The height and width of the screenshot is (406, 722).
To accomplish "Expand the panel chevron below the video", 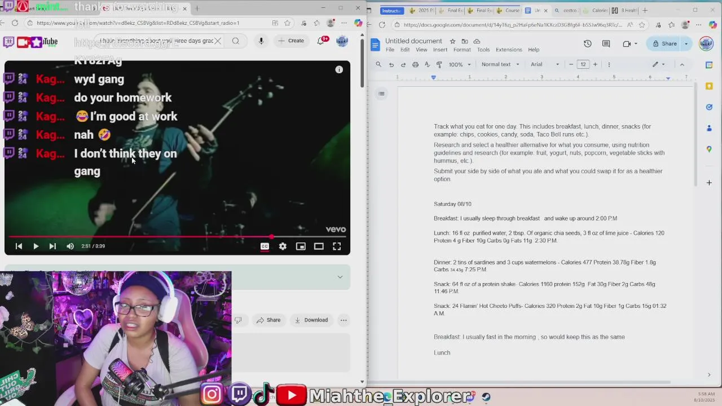I will click(340, 277).
